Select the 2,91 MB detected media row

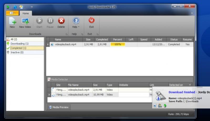100,90
